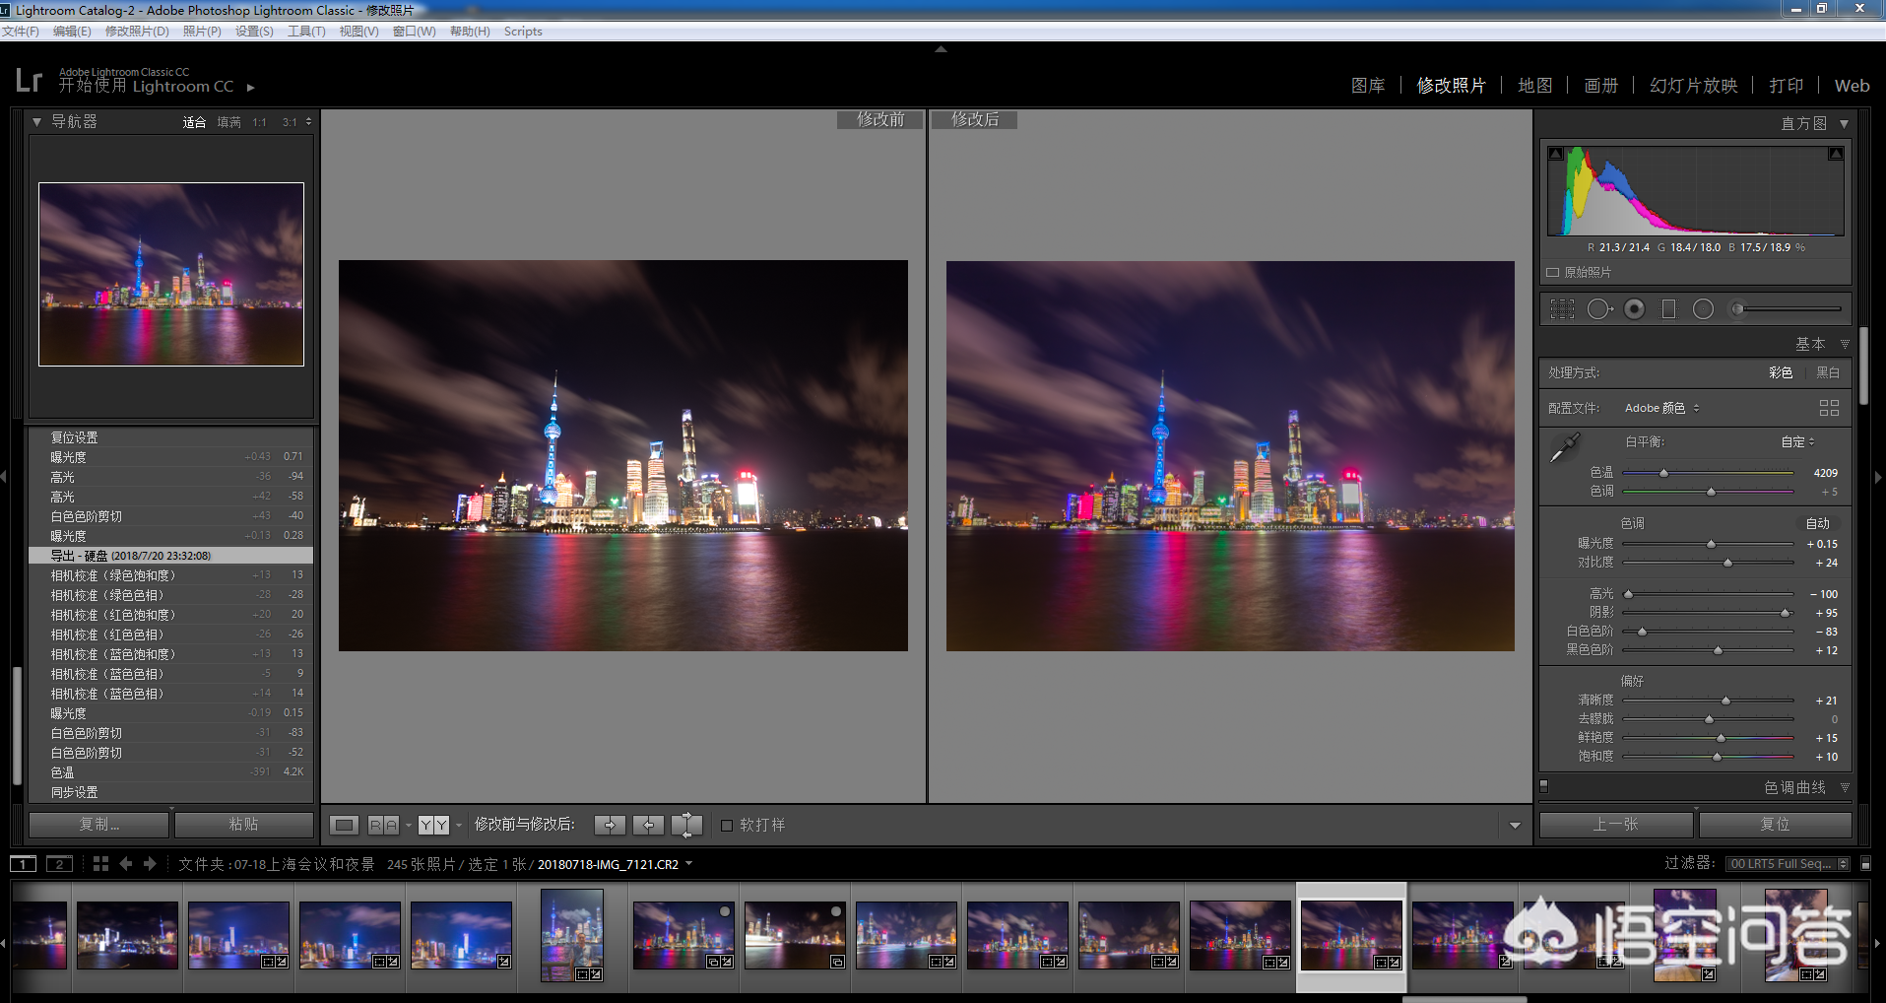1886x1003 pixels.
Task: Click the 复位 reset button
Action: point(1775,825)
